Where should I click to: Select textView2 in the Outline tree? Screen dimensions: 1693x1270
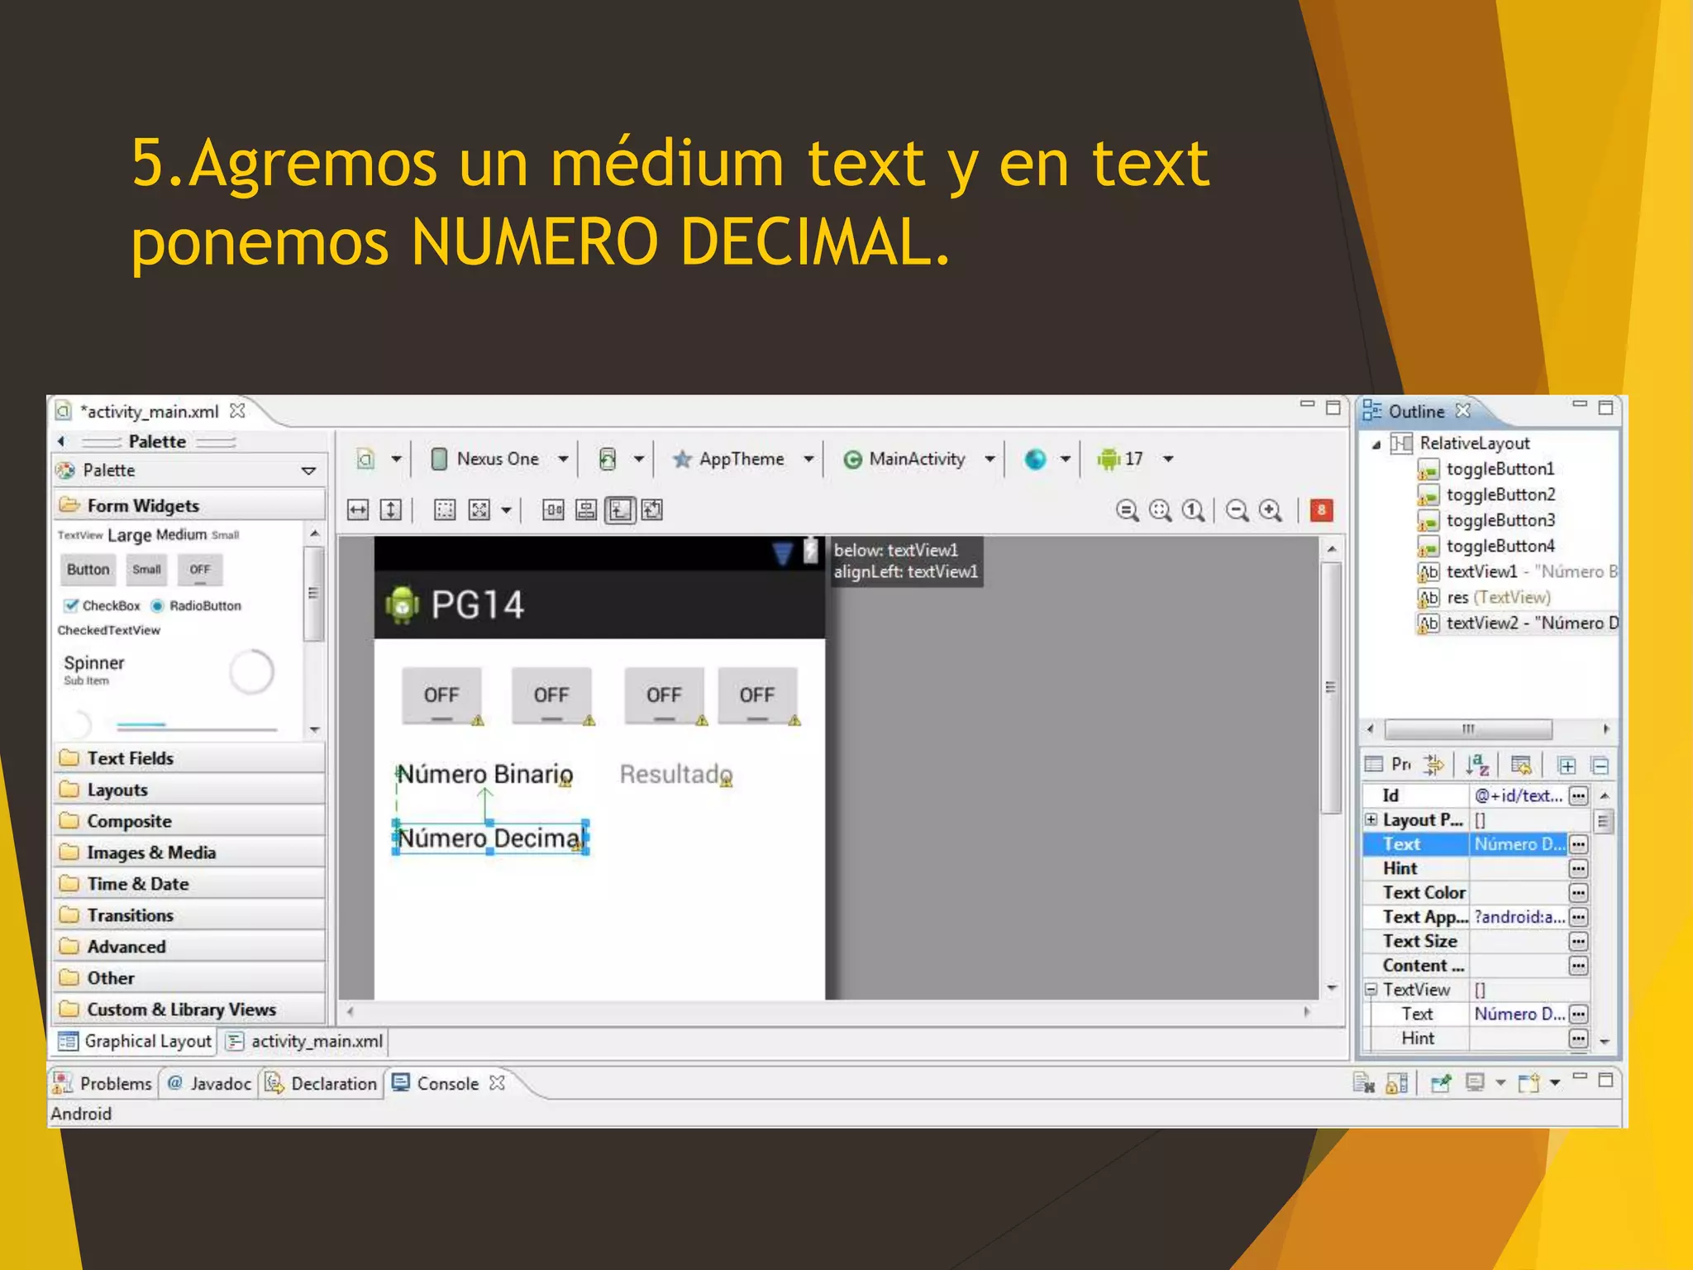[1519, 623]
